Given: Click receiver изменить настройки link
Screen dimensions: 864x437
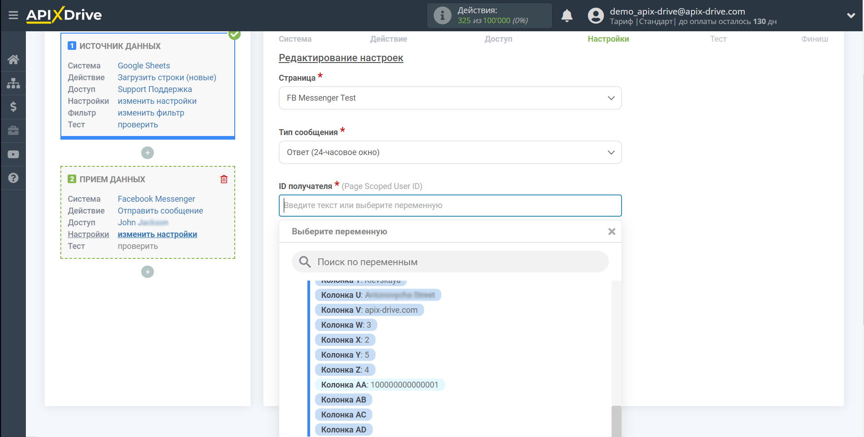Looking at the screenshot, I should 158,234.
